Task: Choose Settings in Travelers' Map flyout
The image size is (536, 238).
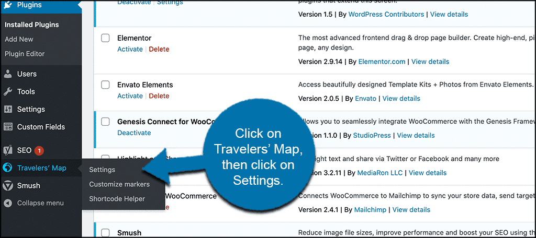Action: pos(102,170)
